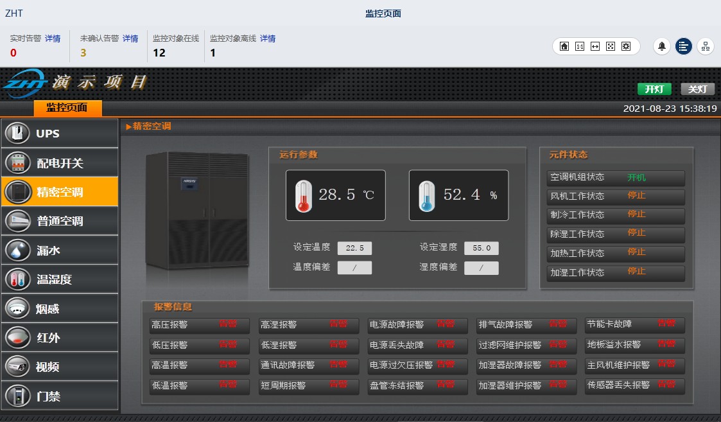Open 详情 next to 未确认告警

pyautogui.click(x=130, y=39)
